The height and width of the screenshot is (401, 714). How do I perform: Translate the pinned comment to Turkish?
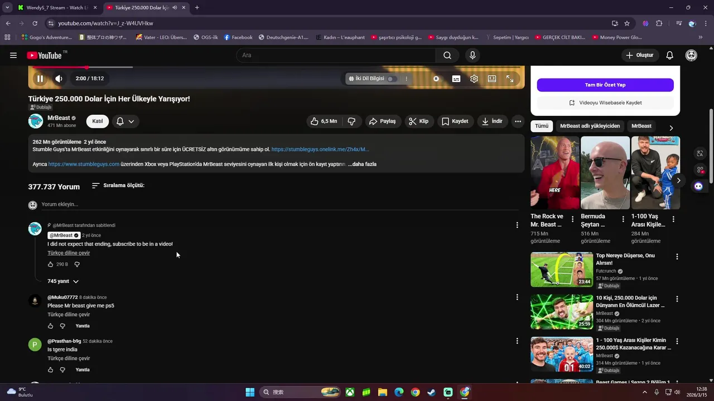[x=69, y=253]
